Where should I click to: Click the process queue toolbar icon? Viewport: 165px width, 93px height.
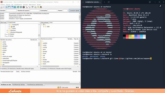(x=21, y=7)
